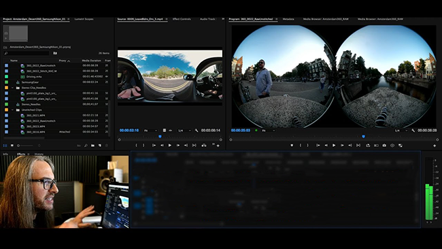Show hidden Source panel tabs overflow arrows
The height and width of the screenshot is (249, 442).
pyautogui.click(x=223, y=19)
